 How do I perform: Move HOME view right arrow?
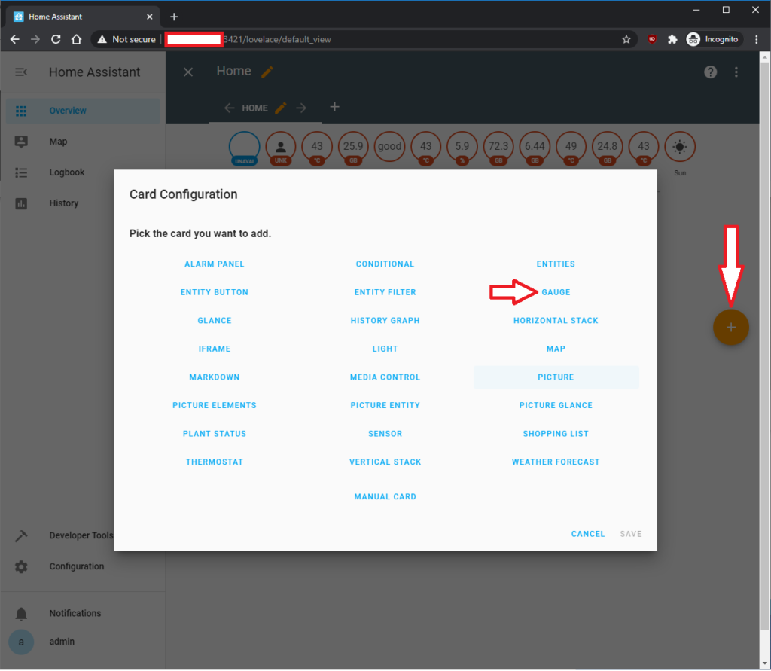click(x=301, y=108)
